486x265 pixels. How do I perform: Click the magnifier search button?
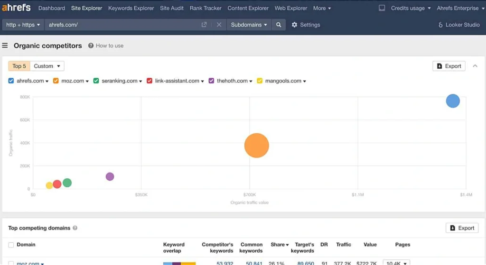[x=279, y=25]
